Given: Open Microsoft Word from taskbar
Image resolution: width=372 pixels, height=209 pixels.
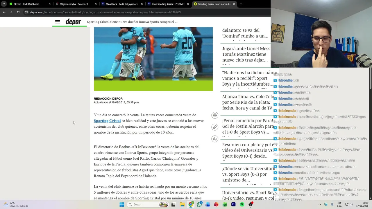Looking at the screenshot, I should 208,204.
